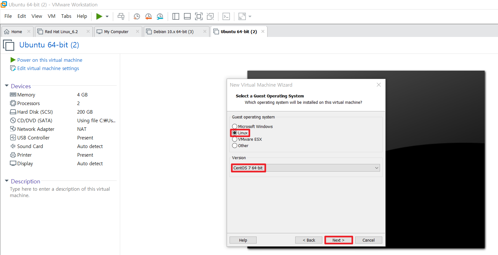Click the Full Screen mode icon

coord(199,16)
